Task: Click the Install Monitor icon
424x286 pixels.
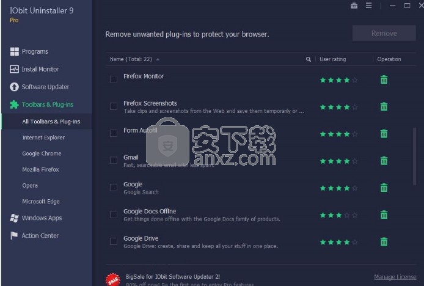Action: 14,69
